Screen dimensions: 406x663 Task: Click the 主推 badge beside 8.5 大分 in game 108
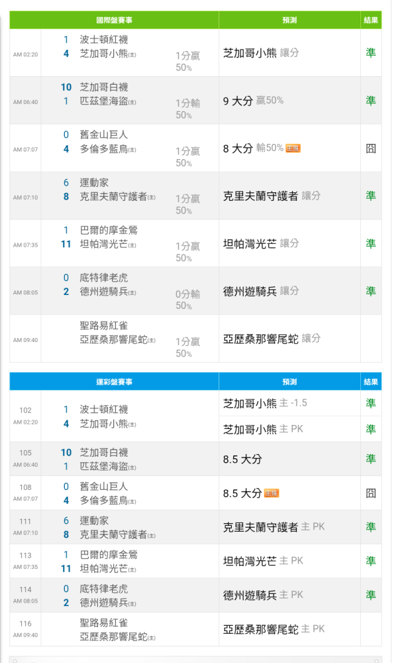[x=272, y=493]
